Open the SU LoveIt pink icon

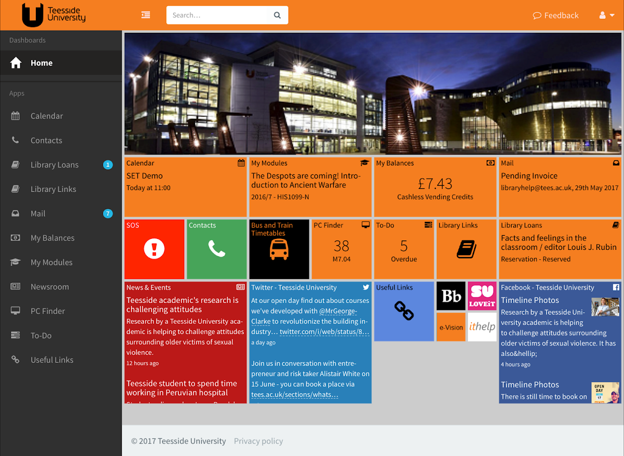[482, 296]
